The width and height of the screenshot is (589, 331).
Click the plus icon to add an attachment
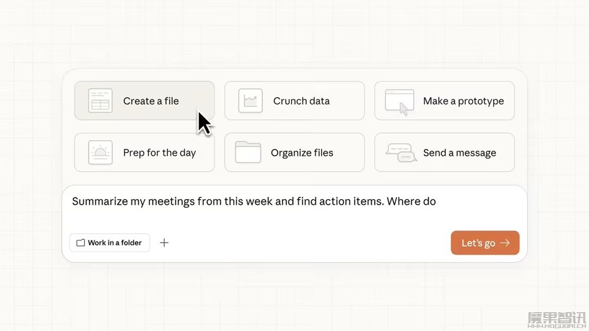tap(164, 243)
